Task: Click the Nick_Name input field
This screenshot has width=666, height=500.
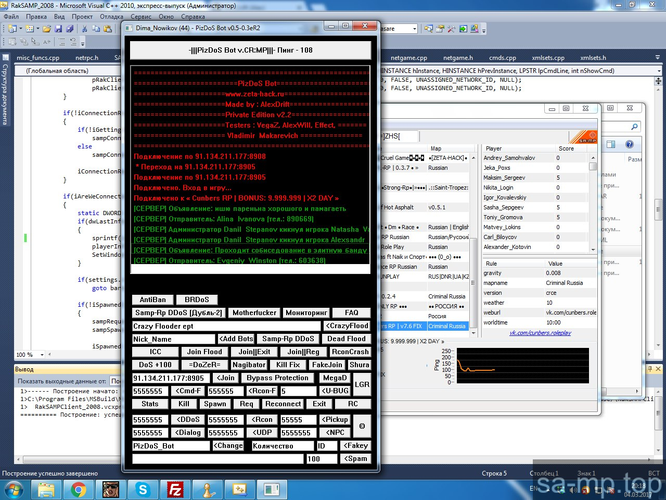Action: pyautogui.click(x=174, y=339)
